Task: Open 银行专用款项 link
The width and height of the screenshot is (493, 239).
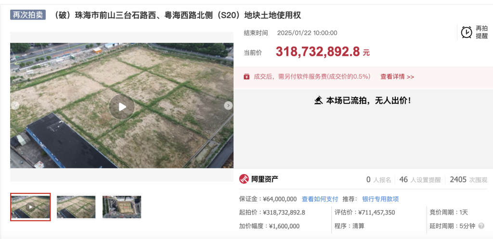Action: (x=380, y=199)
